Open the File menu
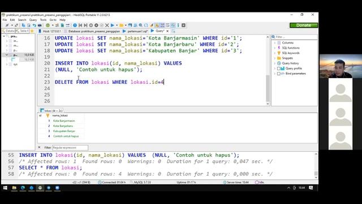362x204 pixels. (x=5, y=20)
